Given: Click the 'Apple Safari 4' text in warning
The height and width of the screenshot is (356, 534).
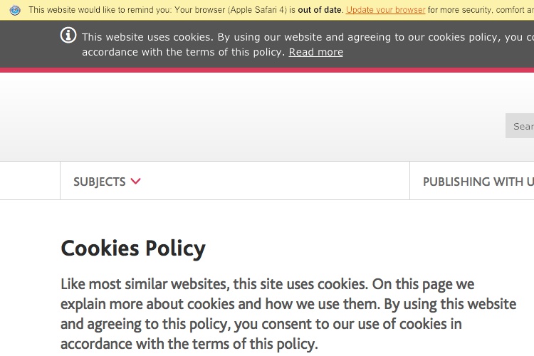Looking at the screenshot, I should click(258, 10).
